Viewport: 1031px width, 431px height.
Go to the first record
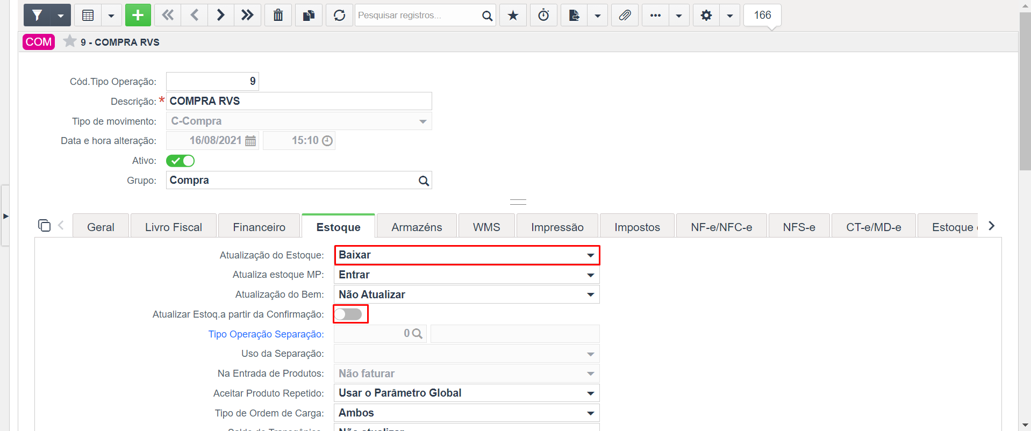(x=168, y=15)
